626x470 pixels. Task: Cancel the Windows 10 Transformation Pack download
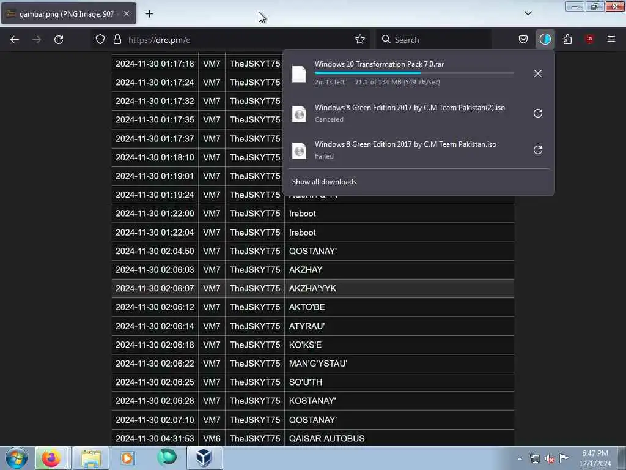pos(538,73)
